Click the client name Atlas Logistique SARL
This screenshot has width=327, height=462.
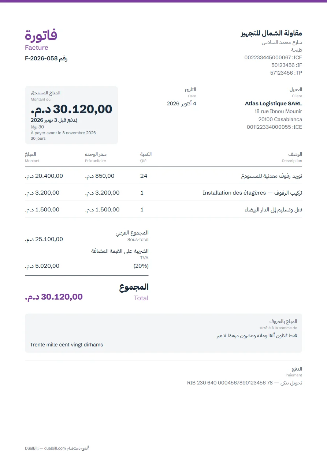(x=274, y=104)
